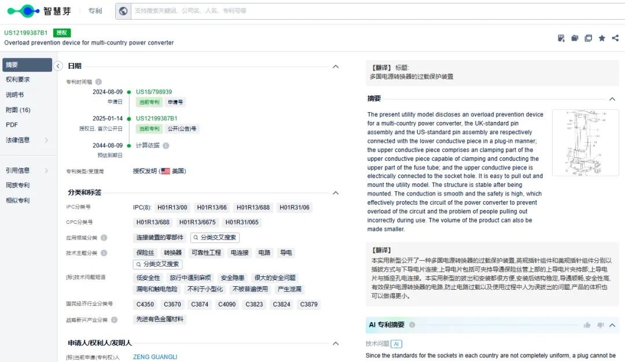
Task: Open the 说明书 sidebar tab
Action: point(14,95)
